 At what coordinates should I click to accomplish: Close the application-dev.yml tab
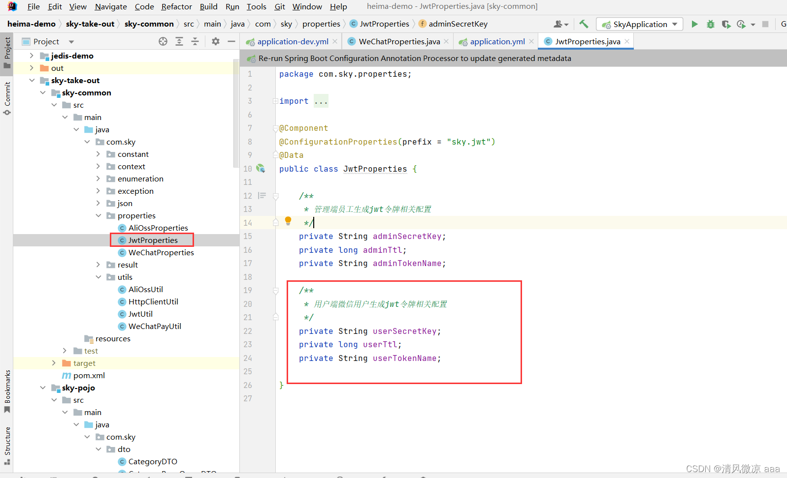[335, 42]
